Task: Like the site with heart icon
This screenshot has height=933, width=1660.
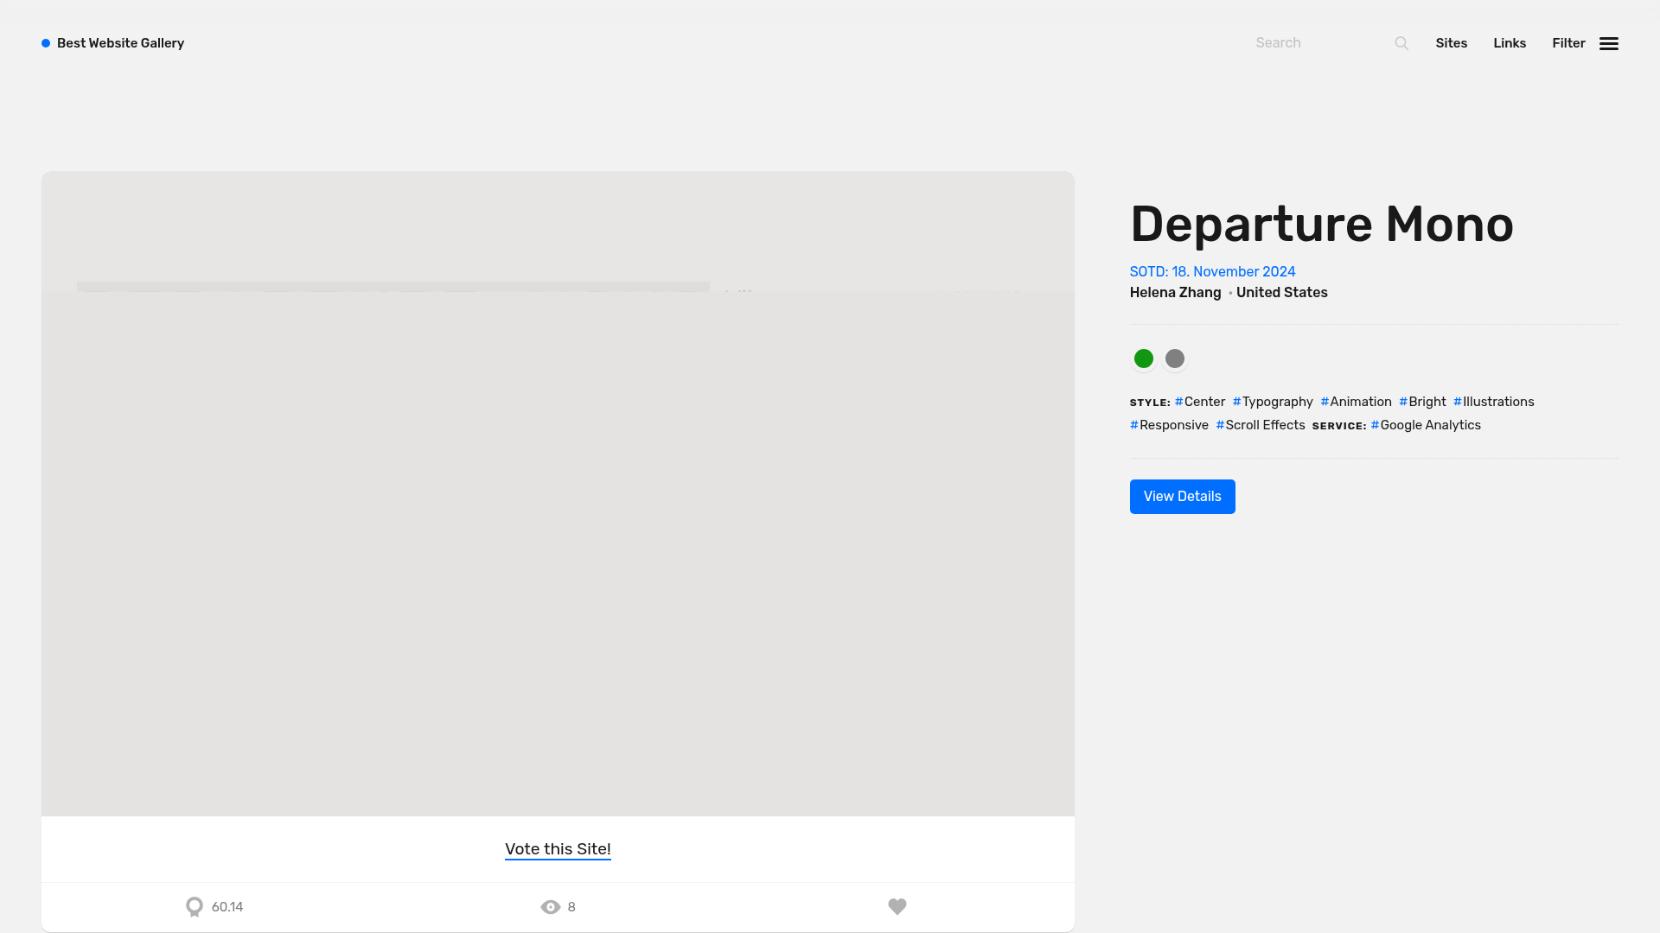Action: pyautogui.click(x=897, y=906)
